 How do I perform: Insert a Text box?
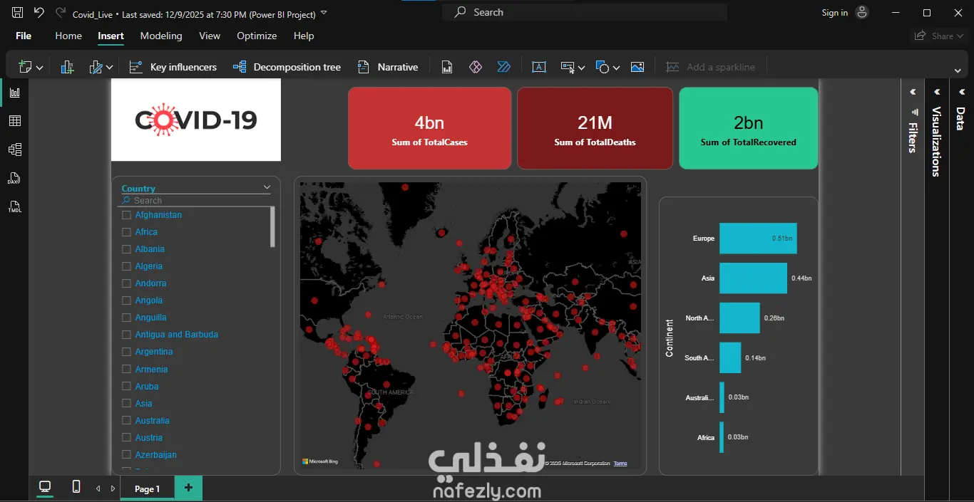[x=539, y=67]
